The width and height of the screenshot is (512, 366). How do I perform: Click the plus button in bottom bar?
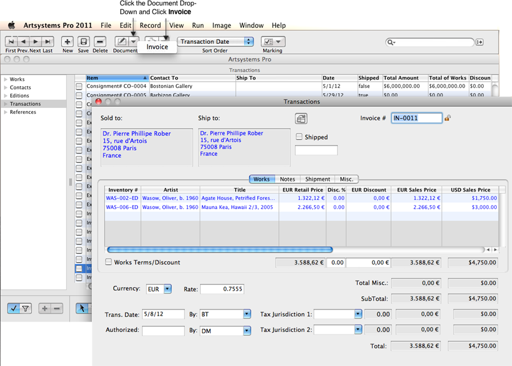[44, 308]
